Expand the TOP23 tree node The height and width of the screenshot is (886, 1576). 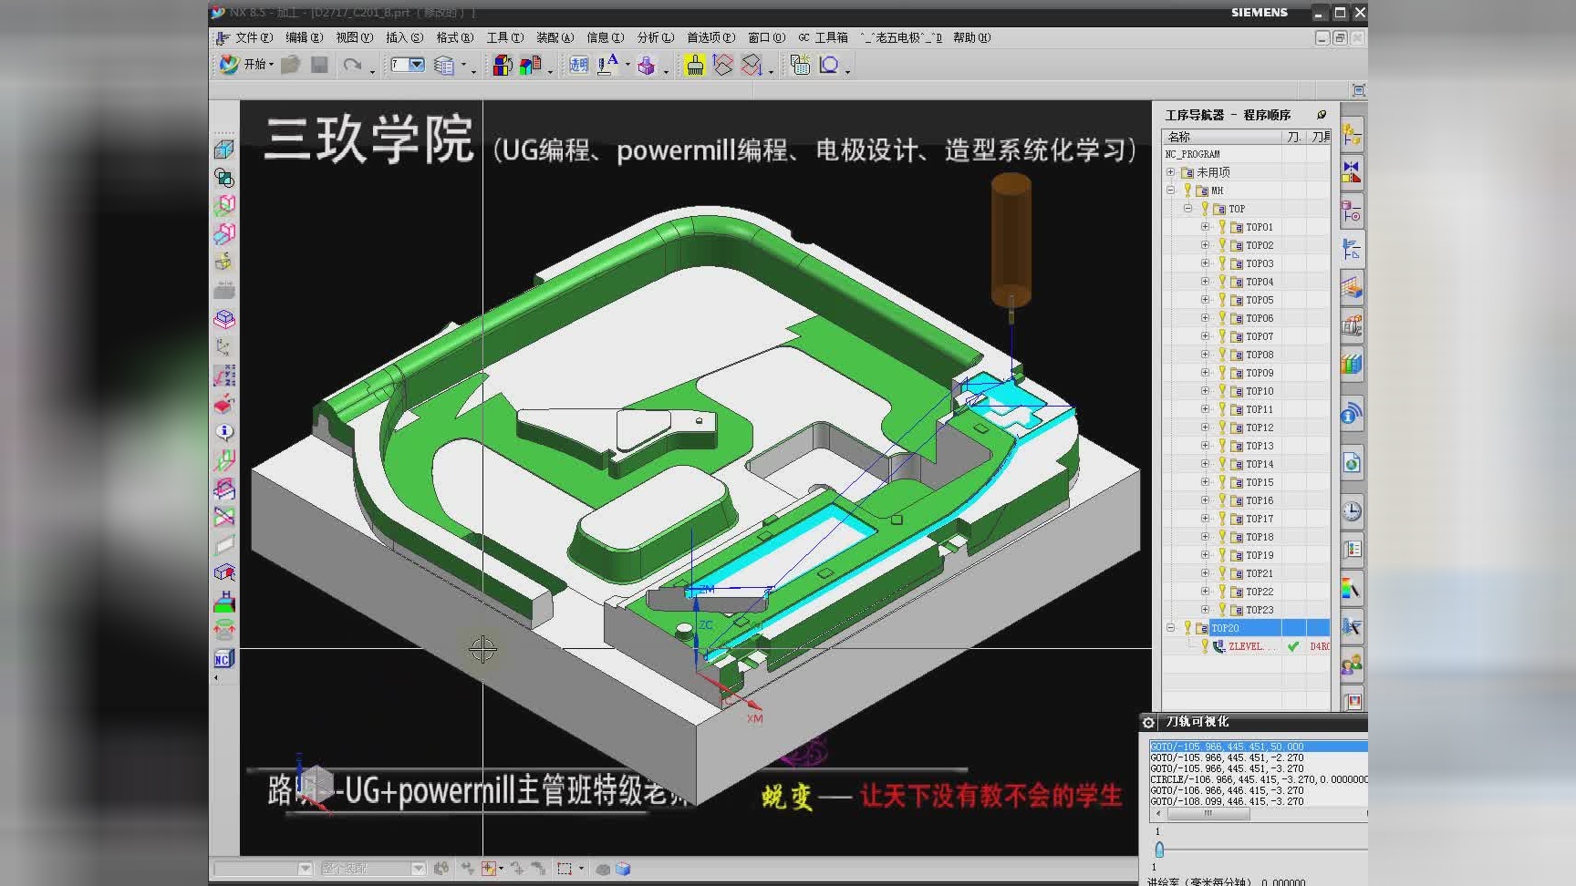(x=1205, y=610)
